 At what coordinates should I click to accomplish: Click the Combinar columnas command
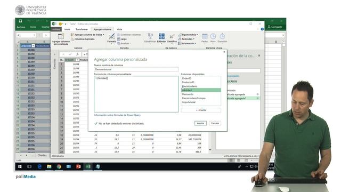(129, 35)
